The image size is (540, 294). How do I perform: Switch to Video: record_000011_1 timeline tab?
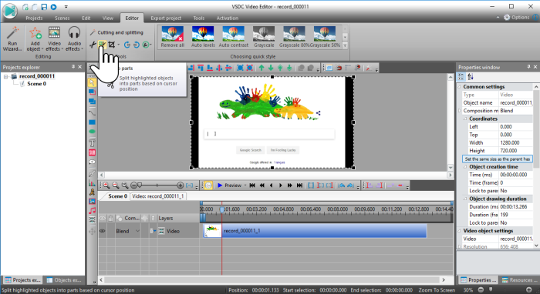tap(158, 196)
